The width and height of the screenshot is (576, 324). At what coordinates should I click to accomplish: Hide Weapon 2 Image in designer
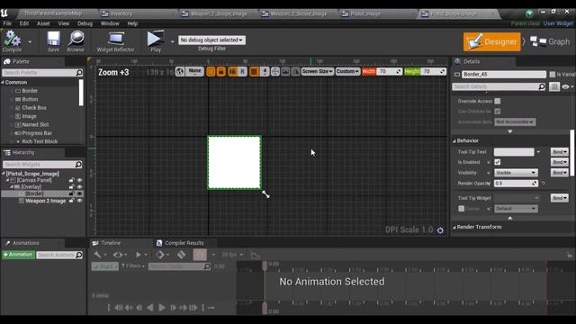point(79,201)
